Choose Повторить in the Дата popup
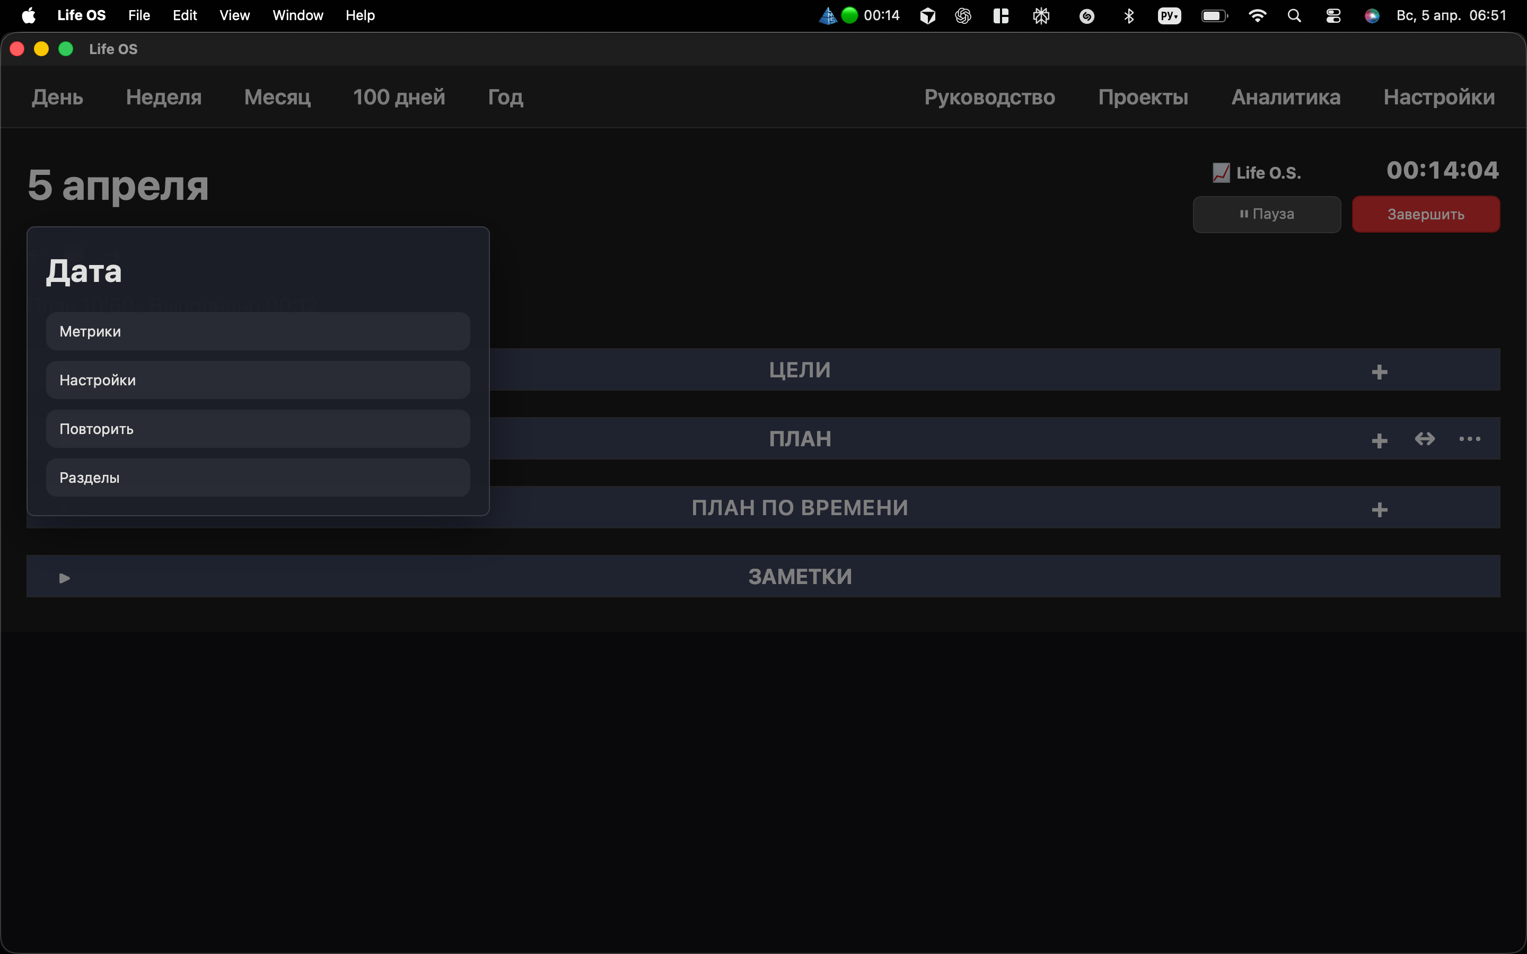The image size is (1527, 954). [x=258, y=429]
